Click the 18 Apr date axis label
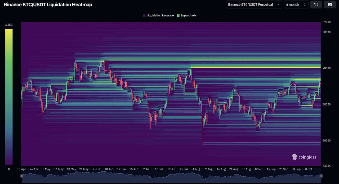Viewport: 339px width, 184px height. click(21, 169)
